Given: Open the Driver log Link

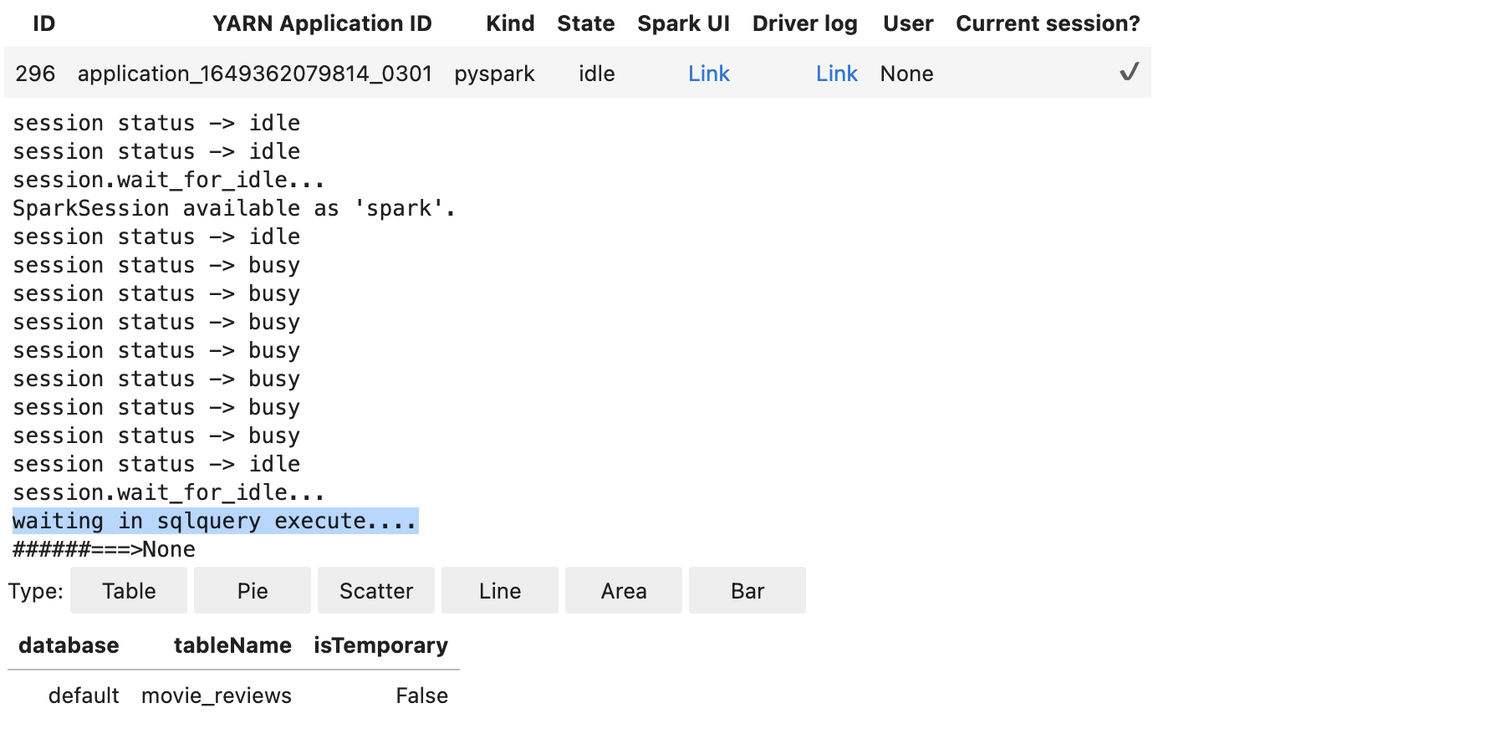Looking at the screenshot, I should (835, 74).
